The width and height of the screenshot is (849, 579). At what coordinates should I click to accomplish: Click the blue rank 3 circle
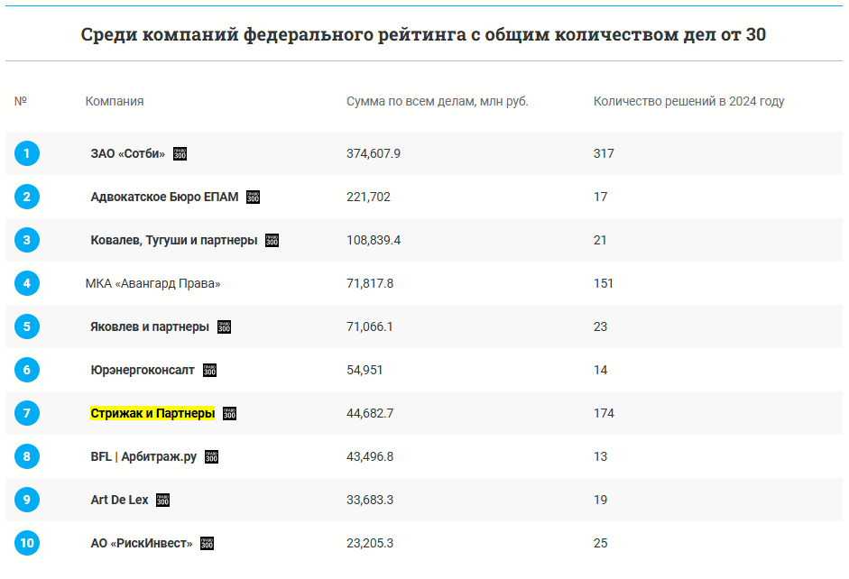click(x=26, y=240)
